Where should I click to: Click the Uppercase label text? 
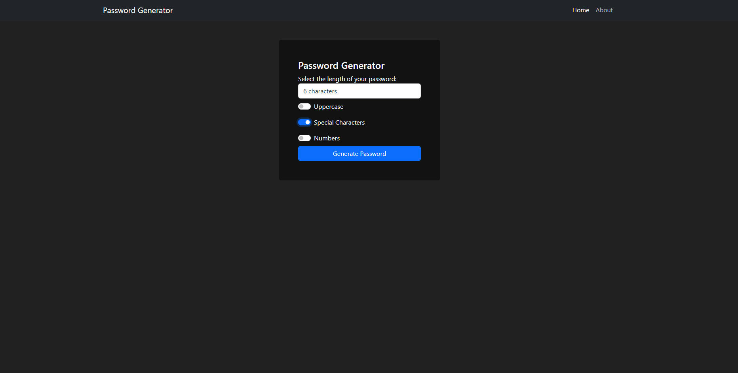coord(329,107)
